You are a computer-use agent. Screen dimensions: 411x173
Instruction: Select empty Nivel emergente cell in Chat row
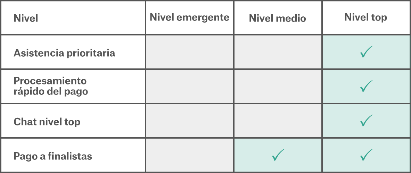189,121
